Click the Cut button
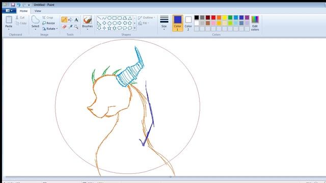Screen dimensions: 326x183 [x=20, y=18]
